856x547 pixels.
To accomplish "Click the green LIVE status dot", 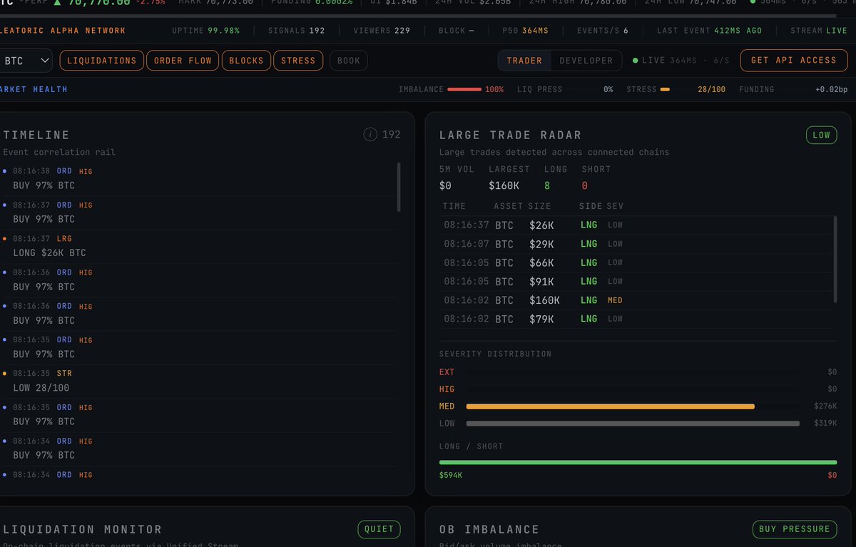I will click(636, 61).
